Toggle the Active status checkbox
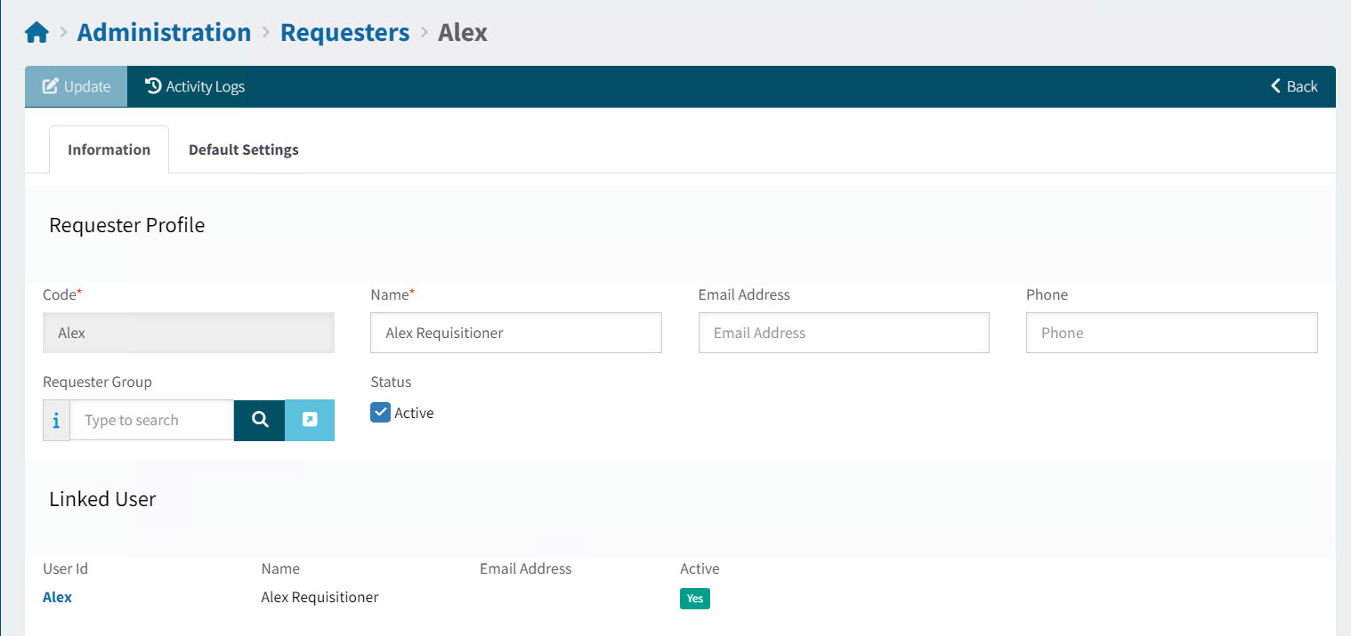Viewport: 1351px width, 636px height. 381,413
